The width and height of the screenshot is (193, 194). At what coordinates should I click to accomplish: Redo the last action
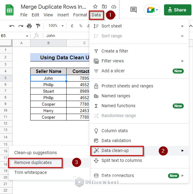[21, 26]
